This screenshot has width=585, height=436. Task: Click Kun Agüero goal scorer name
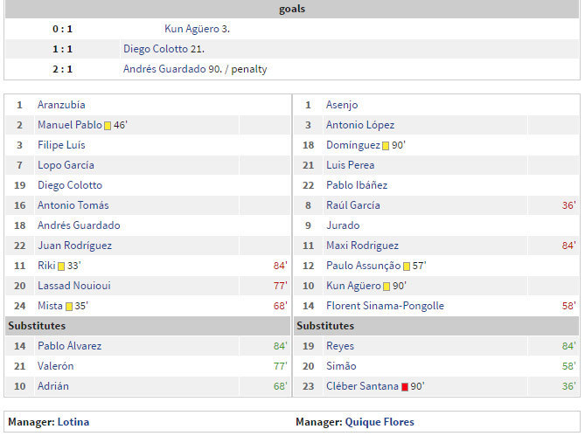(197, 29)
